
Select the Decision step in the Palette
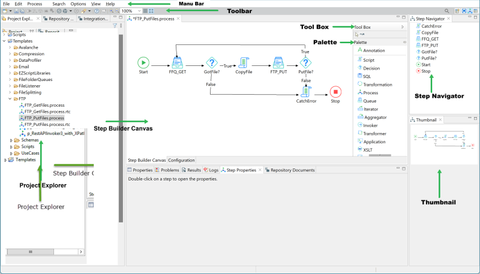(x=371, y=68)
